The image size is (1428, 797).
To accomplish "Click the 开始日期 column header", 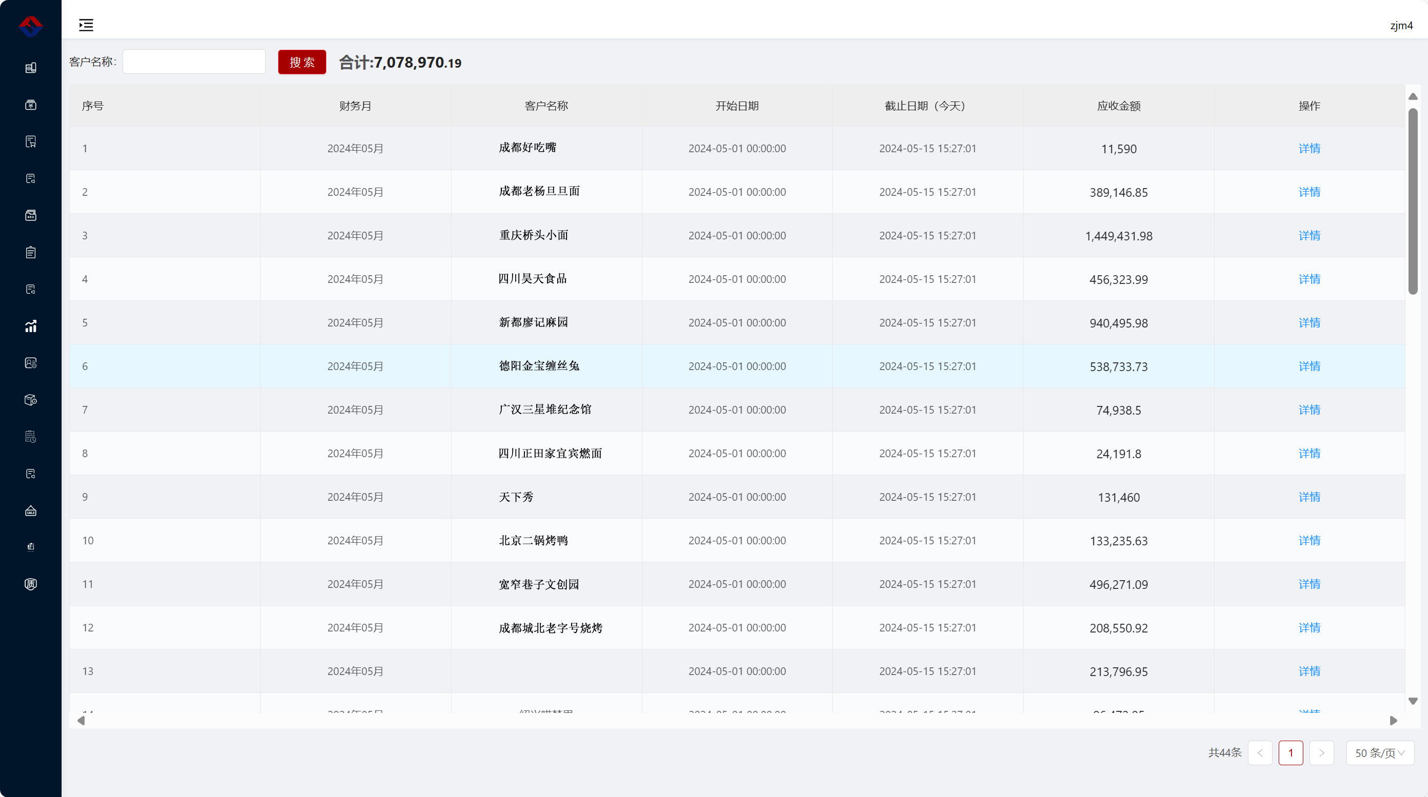I will pyautogui.click(x=737, y=106).
